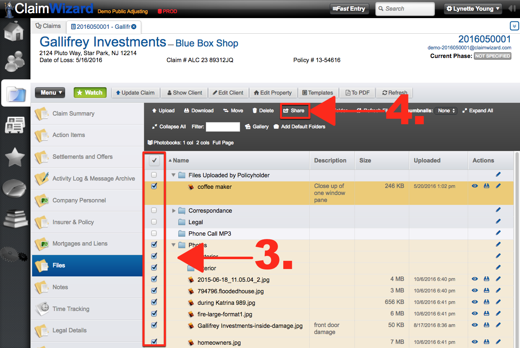Click the green Watch button

[x=90, y=93]
